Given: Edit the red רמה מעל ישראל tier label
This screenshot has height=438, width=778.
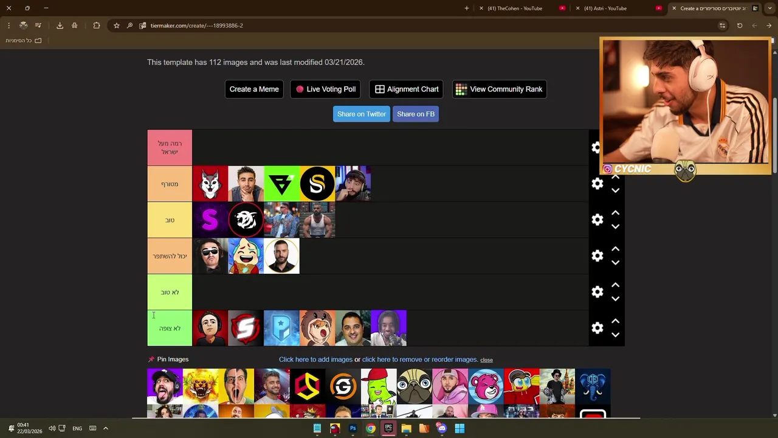Looking at the screenshot, I should pyautogui.click(x=170, y=148).
